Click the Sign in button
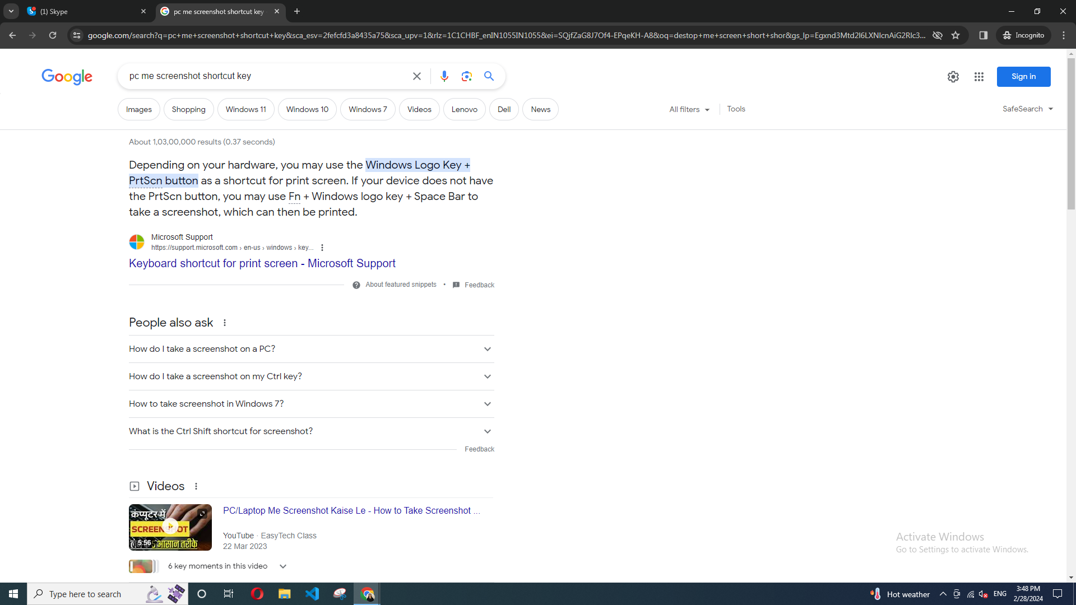Viewport: 1076px width, 605px height. 1023,77
